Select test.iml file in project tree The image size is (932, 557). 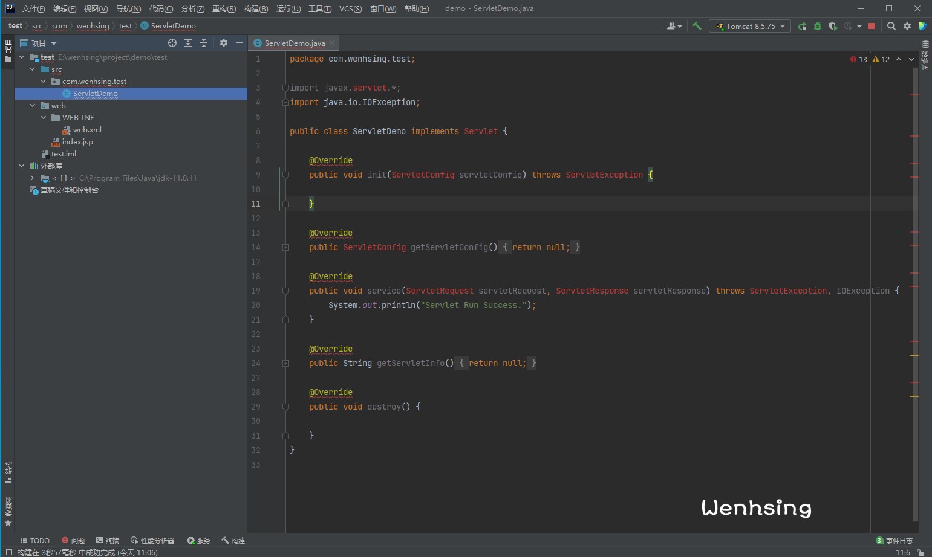[x=64, y=153]
